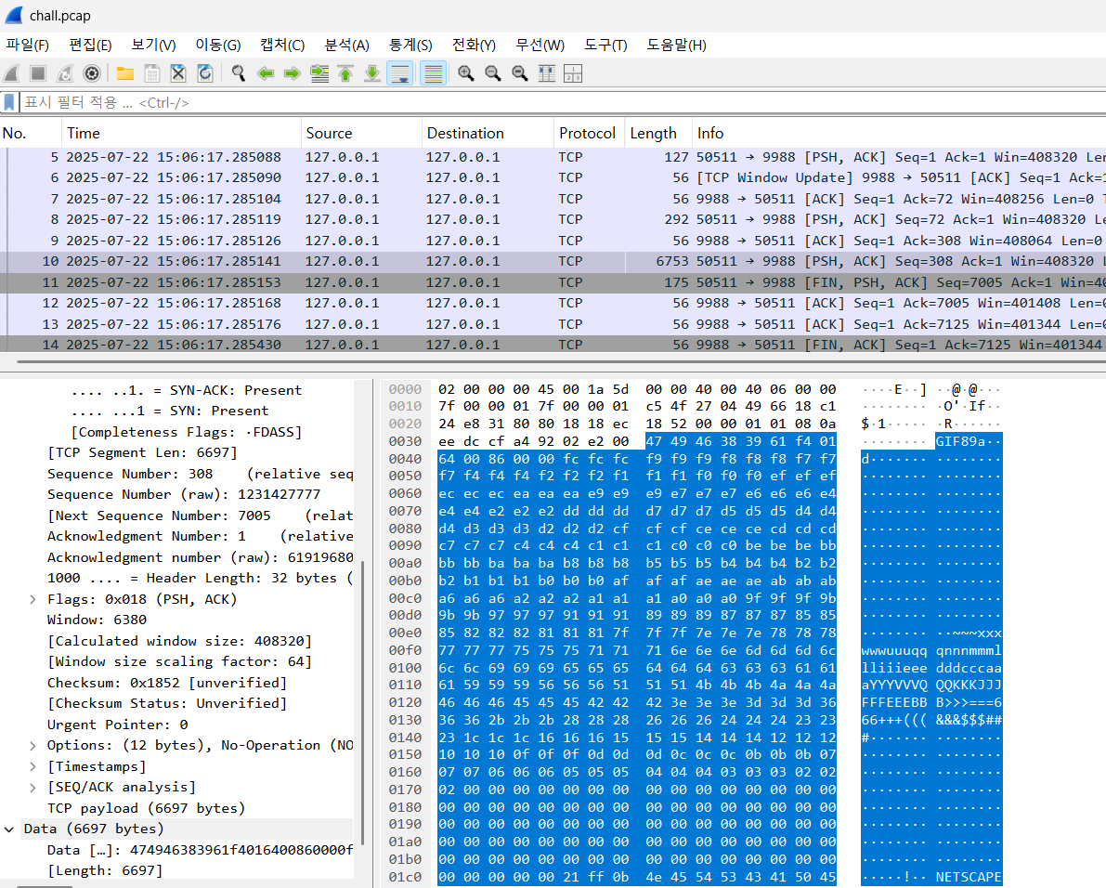
Task: Sort by the Length column header
Action: tap(658, 134)
